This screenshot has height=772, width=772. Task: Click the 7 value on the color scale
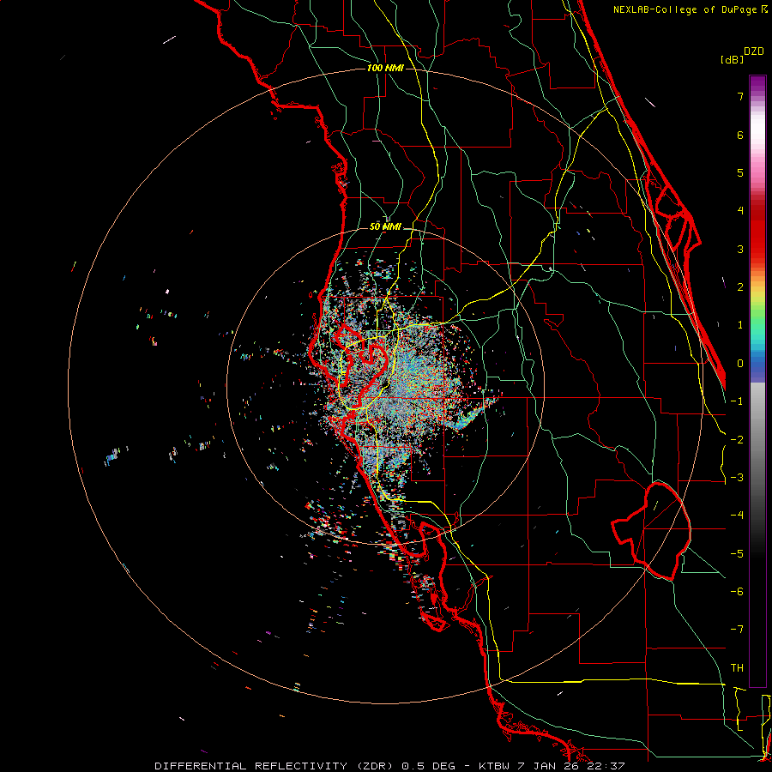pos(740,96)
